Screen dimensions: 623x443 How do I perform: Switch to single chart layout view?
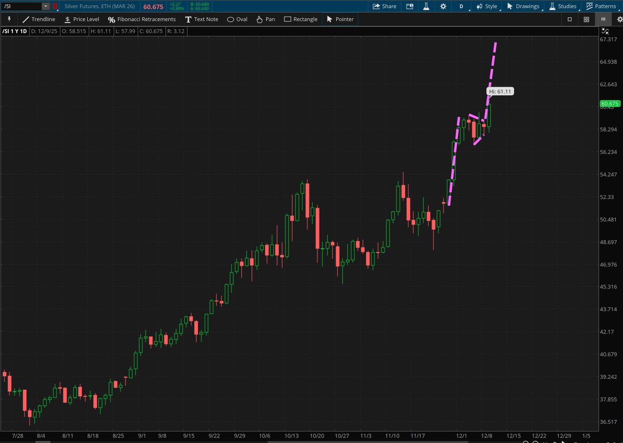click(570, 19)
